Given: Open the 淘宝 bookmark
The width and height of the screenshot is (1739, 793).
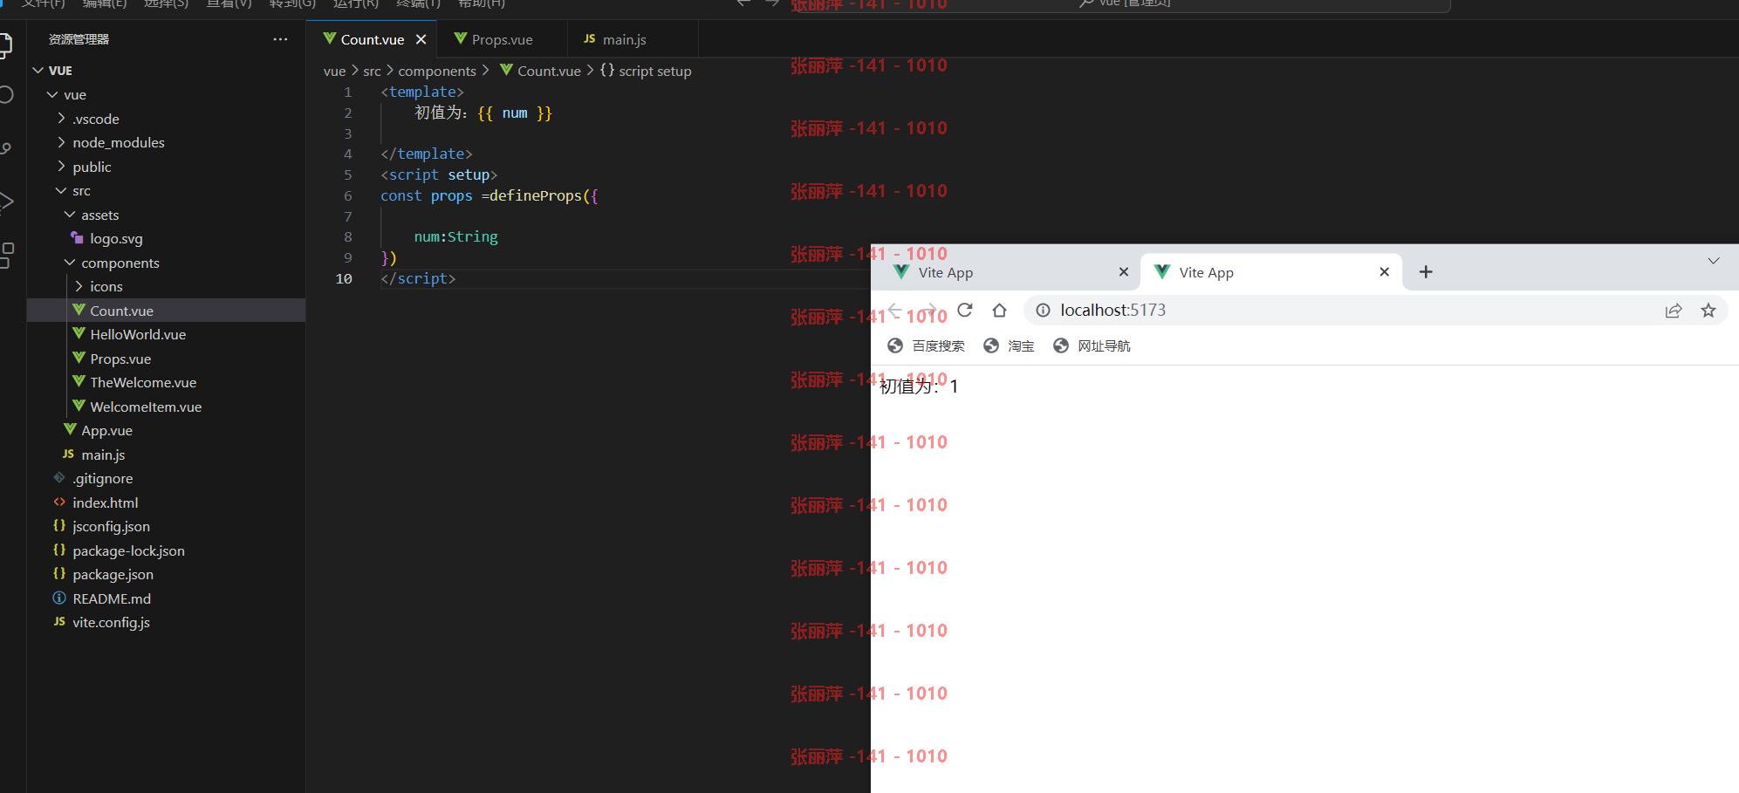Looking at the screenshot, I should pos(1008,346).
